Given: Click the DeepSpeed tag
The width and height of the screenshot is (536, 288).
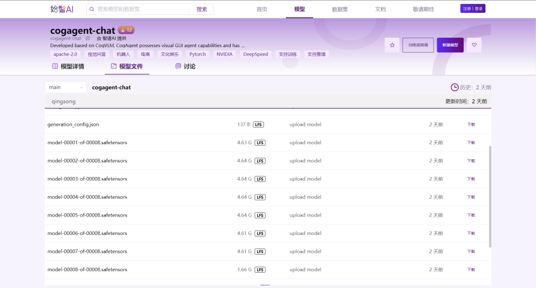Looking at the screenshot, I should 256,54.
